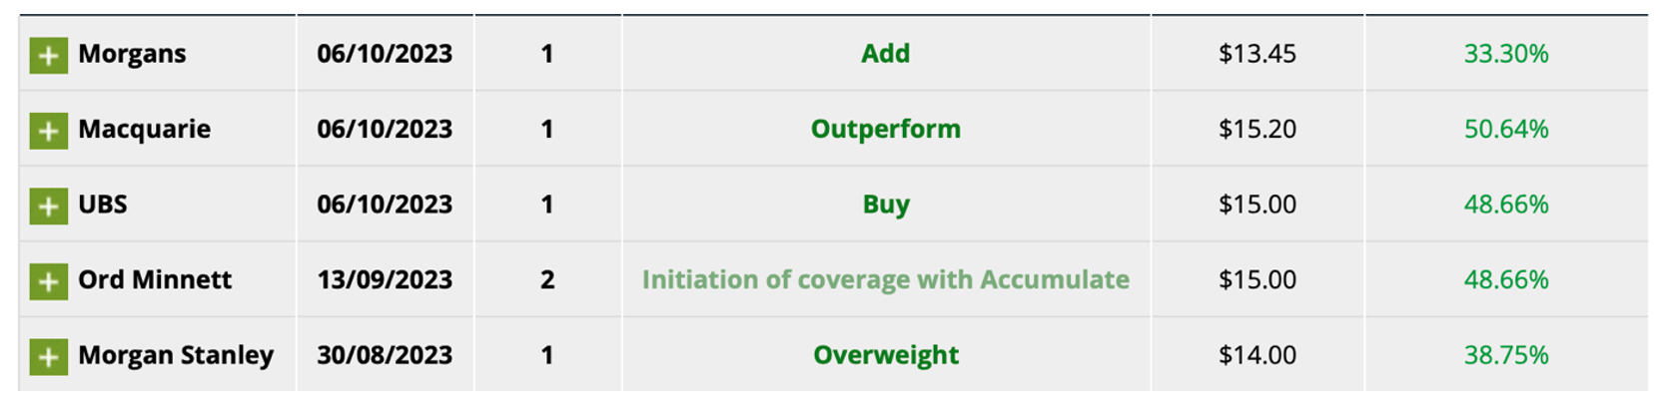The width and height of the screenshot is (1660, 415).
Task: Select the Macquarie broker name
Action: [144, 130]
